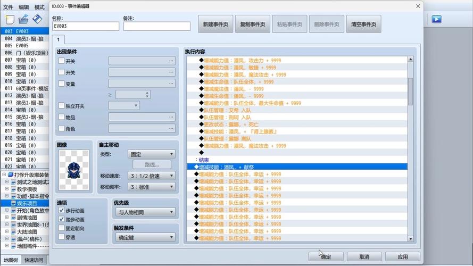The height and width of the screenshot is (266, 473).
Task: Click the 清空事件页 button
Action: point(363,24)
